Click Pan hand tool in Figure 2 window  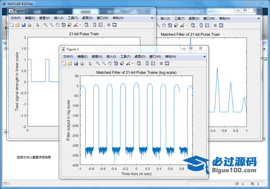(164, 25)
